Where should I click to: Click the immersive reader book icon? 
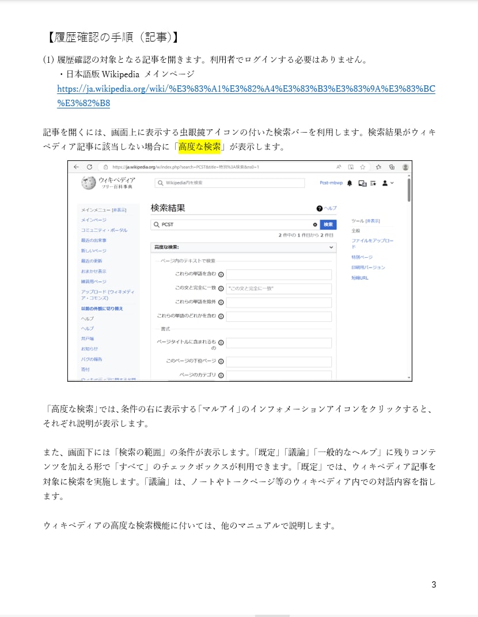351,167
